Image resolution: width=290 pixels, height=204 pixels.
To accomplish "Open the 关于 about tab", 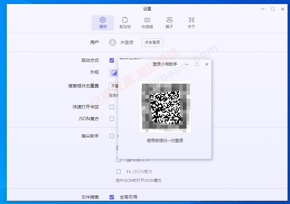I will tap(192, 23).
